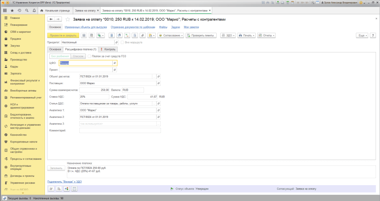Open Статья ДДС selection ellipsis button
The image size is (380, 201).
(154, 103)
